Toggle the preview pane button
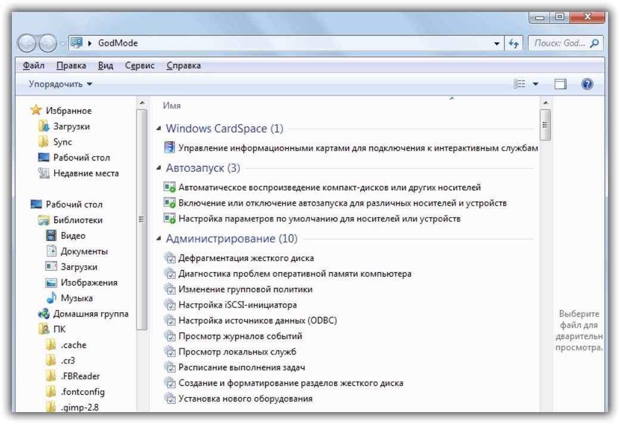620x424 pixels. (x=560, y=84)
